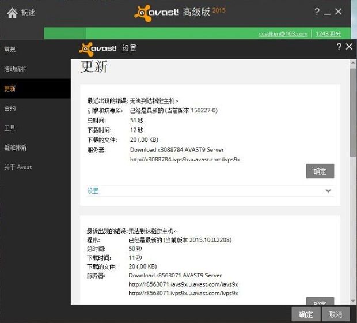Screen dimensions: 357x323
Task: Click partially visible 确定 in program update panel
Action: tap(320, 301)
